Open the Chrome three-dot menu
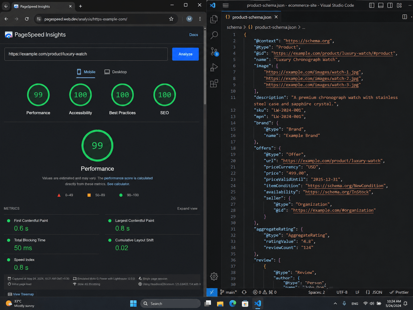 click(x=200, y=19)
